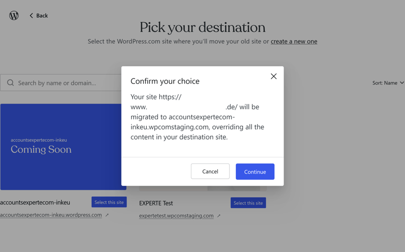Click the search magnifier icon
The height and width of the screenshot is (252, 405).
tap(10, 82)
